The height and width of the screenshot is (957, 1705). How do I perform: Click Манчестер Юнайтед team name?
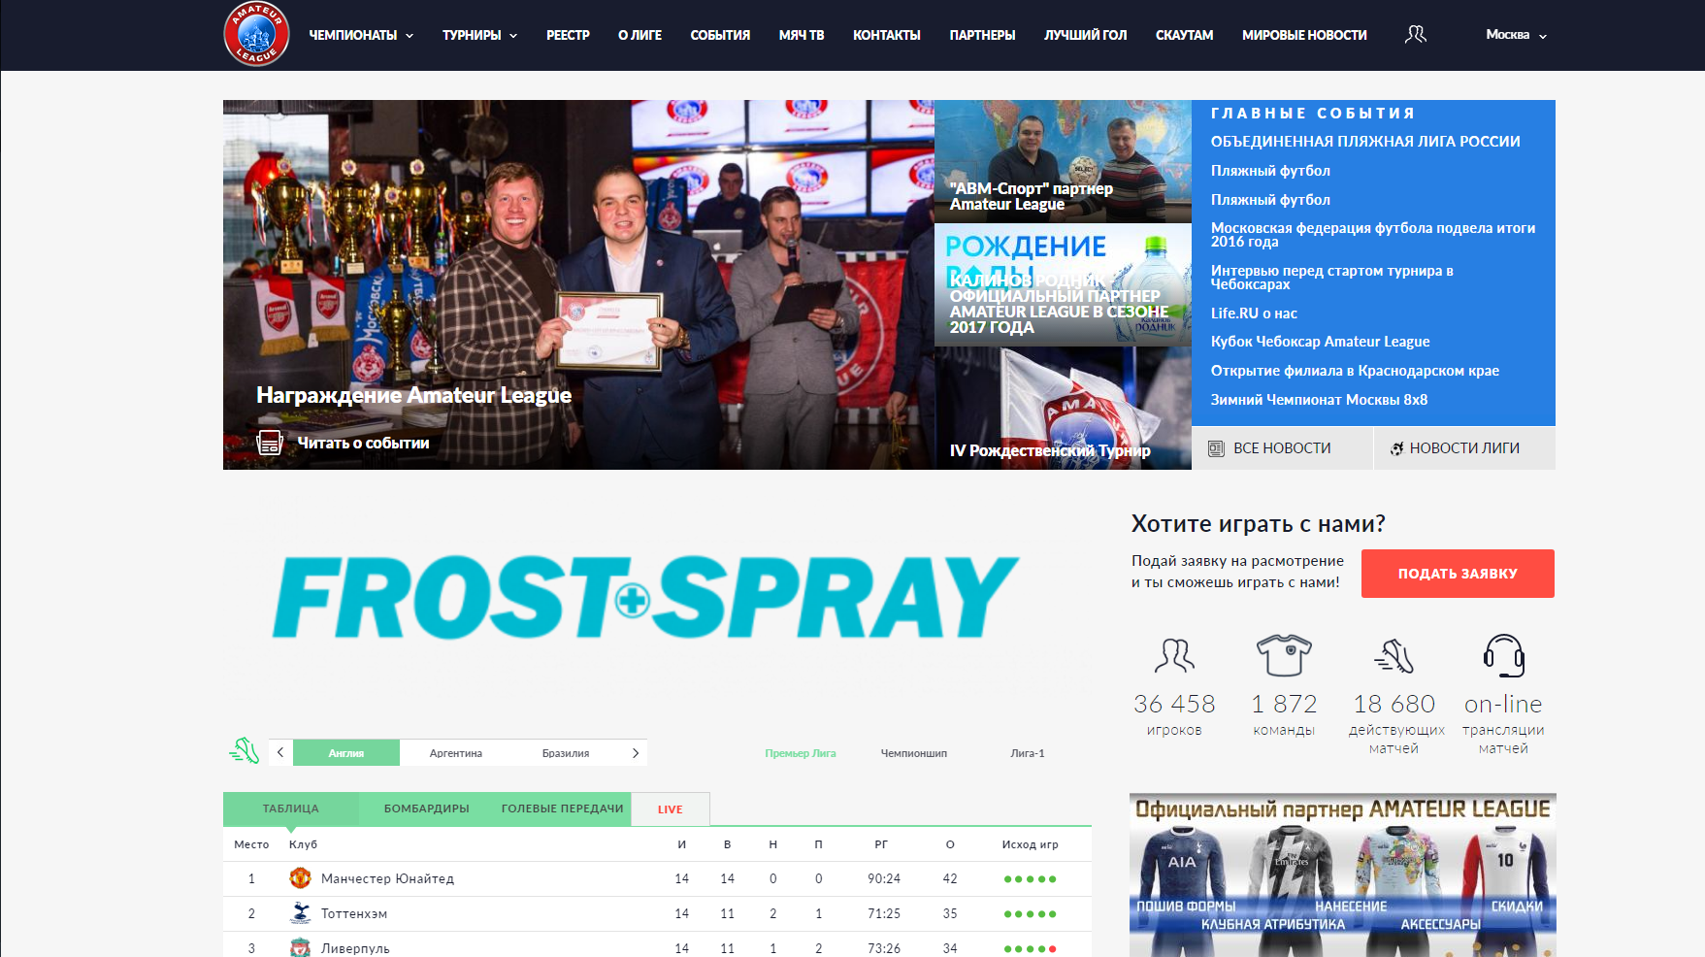click(x=387, y=879)
